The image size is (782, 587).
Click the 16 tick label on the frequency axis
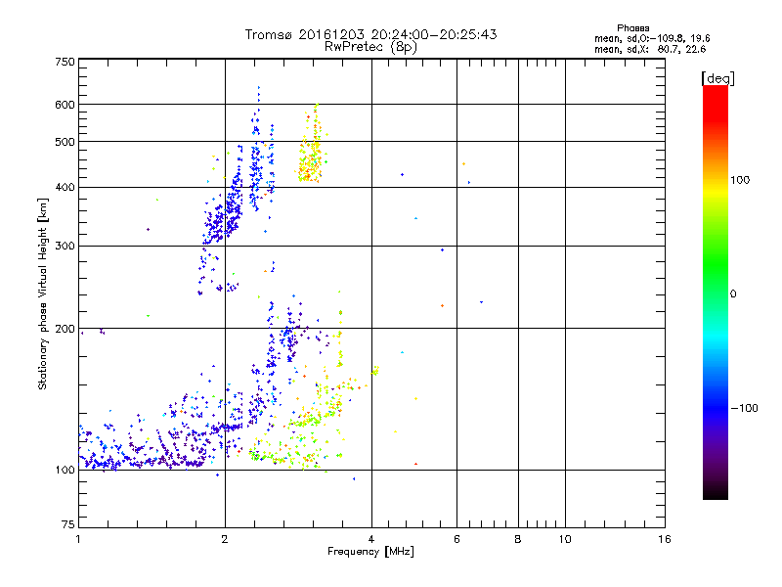point(665,539)
